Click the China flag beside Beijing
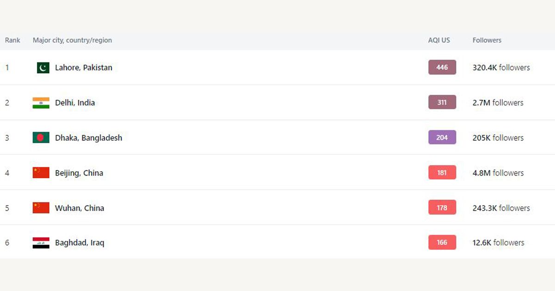 click(x=41, y=173)
